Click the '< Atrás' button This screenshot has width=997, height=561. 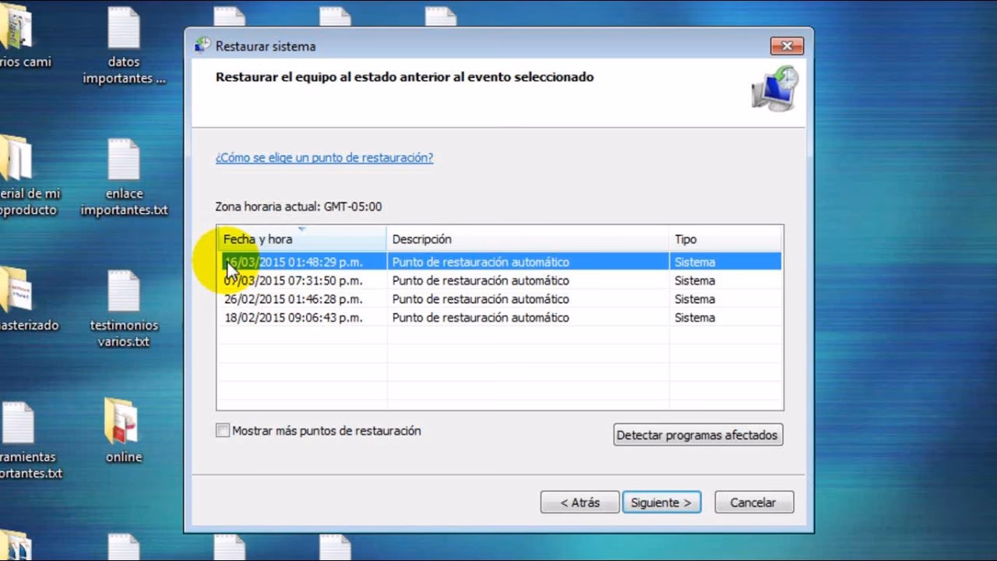click(579, 502)
